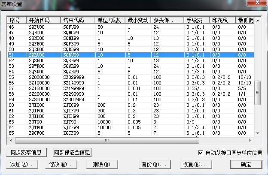
Task: Click the 同步保证金信息 button
Action: (72, 152)
